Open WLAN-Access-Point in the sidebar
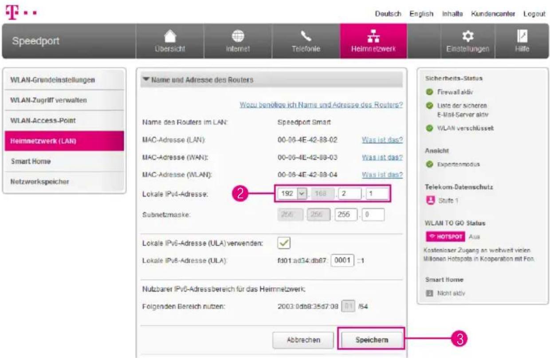 point(63,121)
